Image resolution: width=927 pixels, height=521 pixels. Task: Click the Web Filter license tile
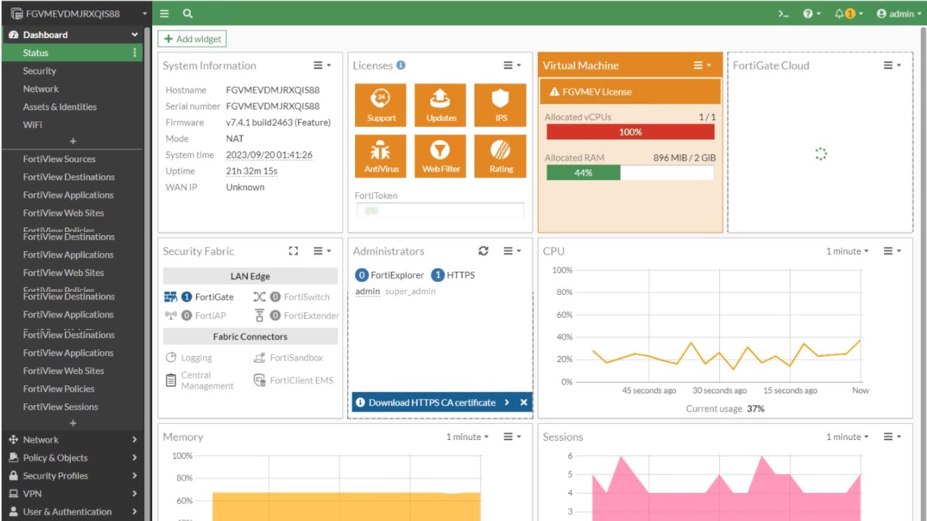pyautogui.click(x=440, y=156)
